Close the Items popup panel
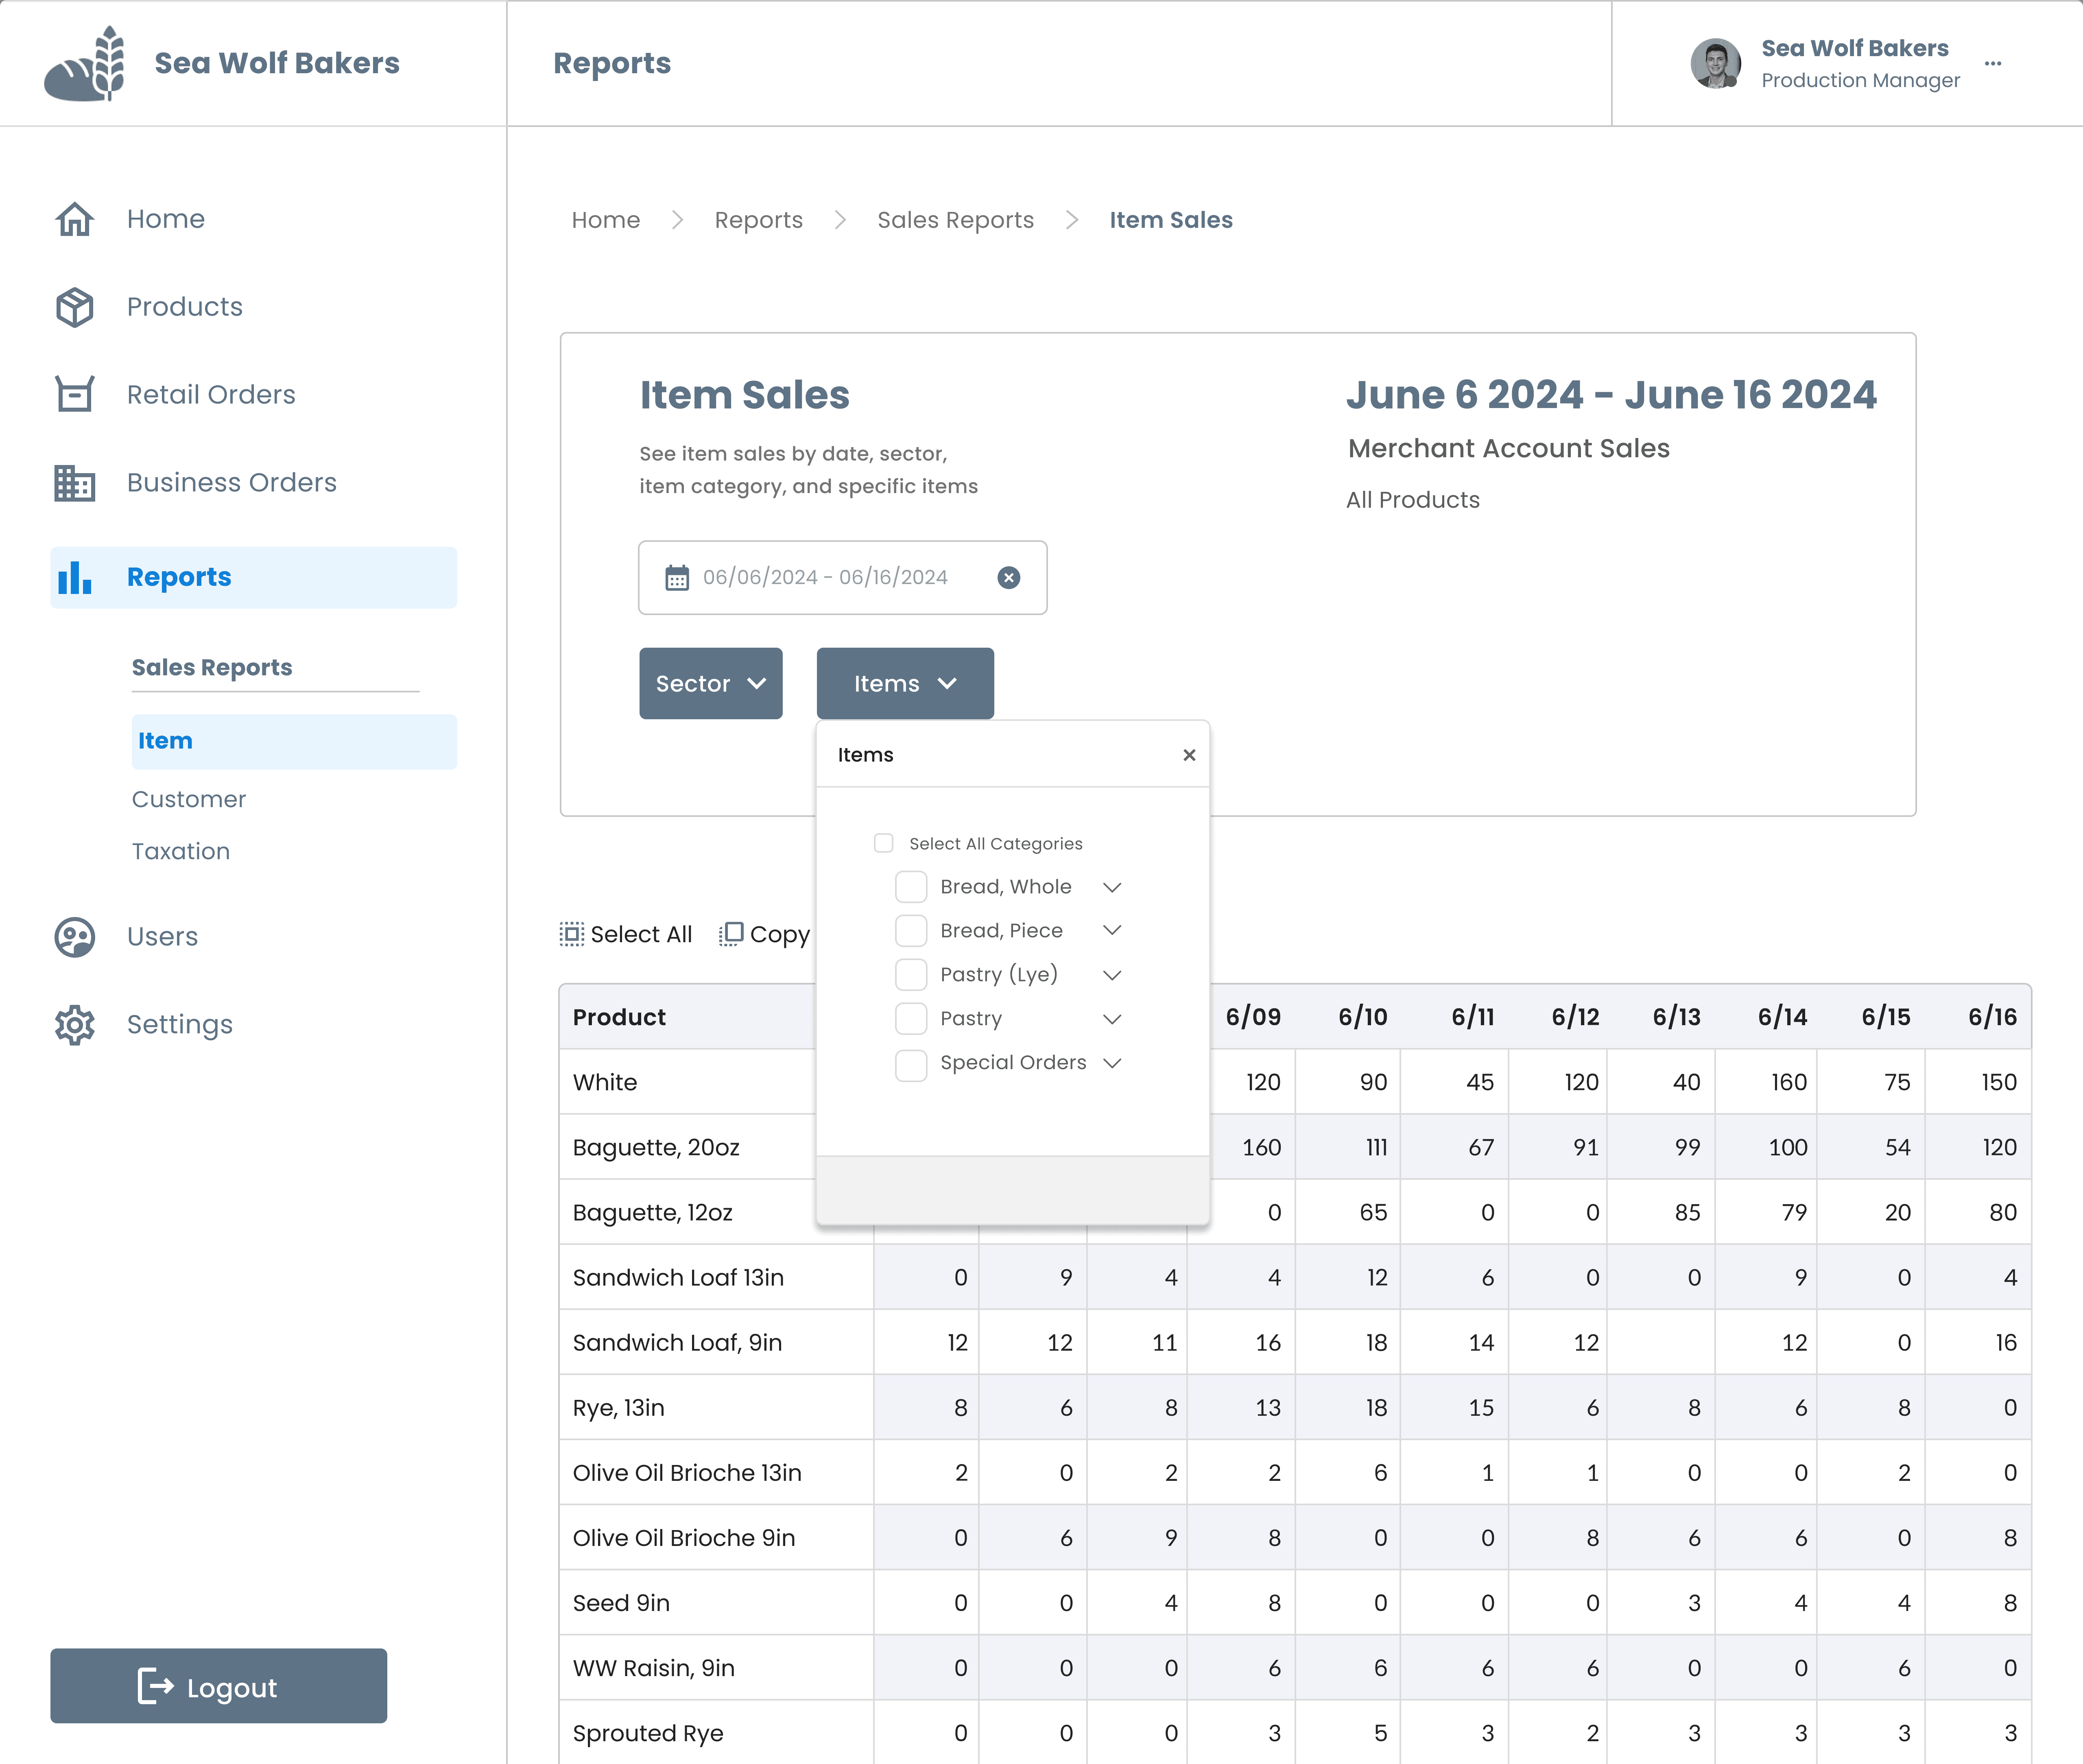 click(x=1189, y=755)
